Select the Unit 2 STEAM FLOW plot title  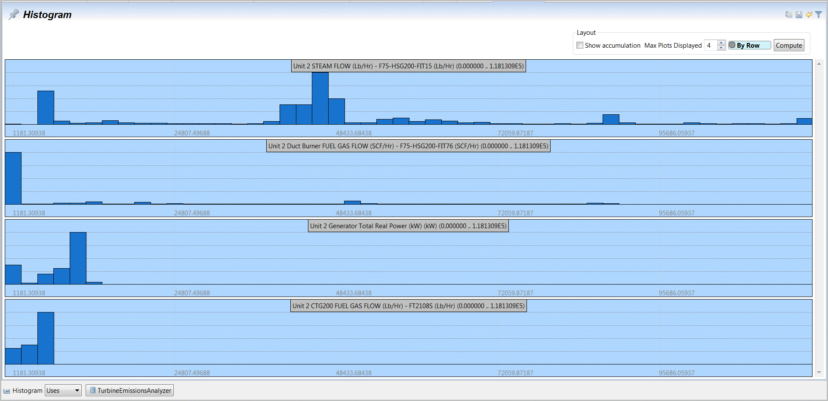pyautogui.click(x=408, y=66)
